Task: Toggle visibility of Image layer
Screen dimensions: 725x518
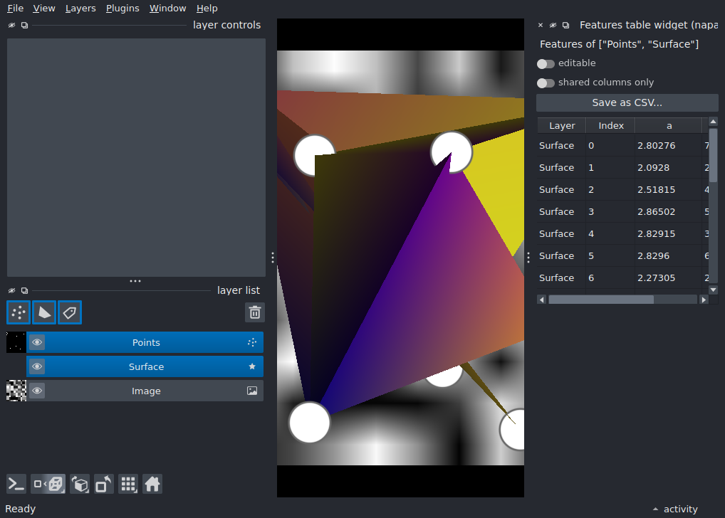Action: 38,391
